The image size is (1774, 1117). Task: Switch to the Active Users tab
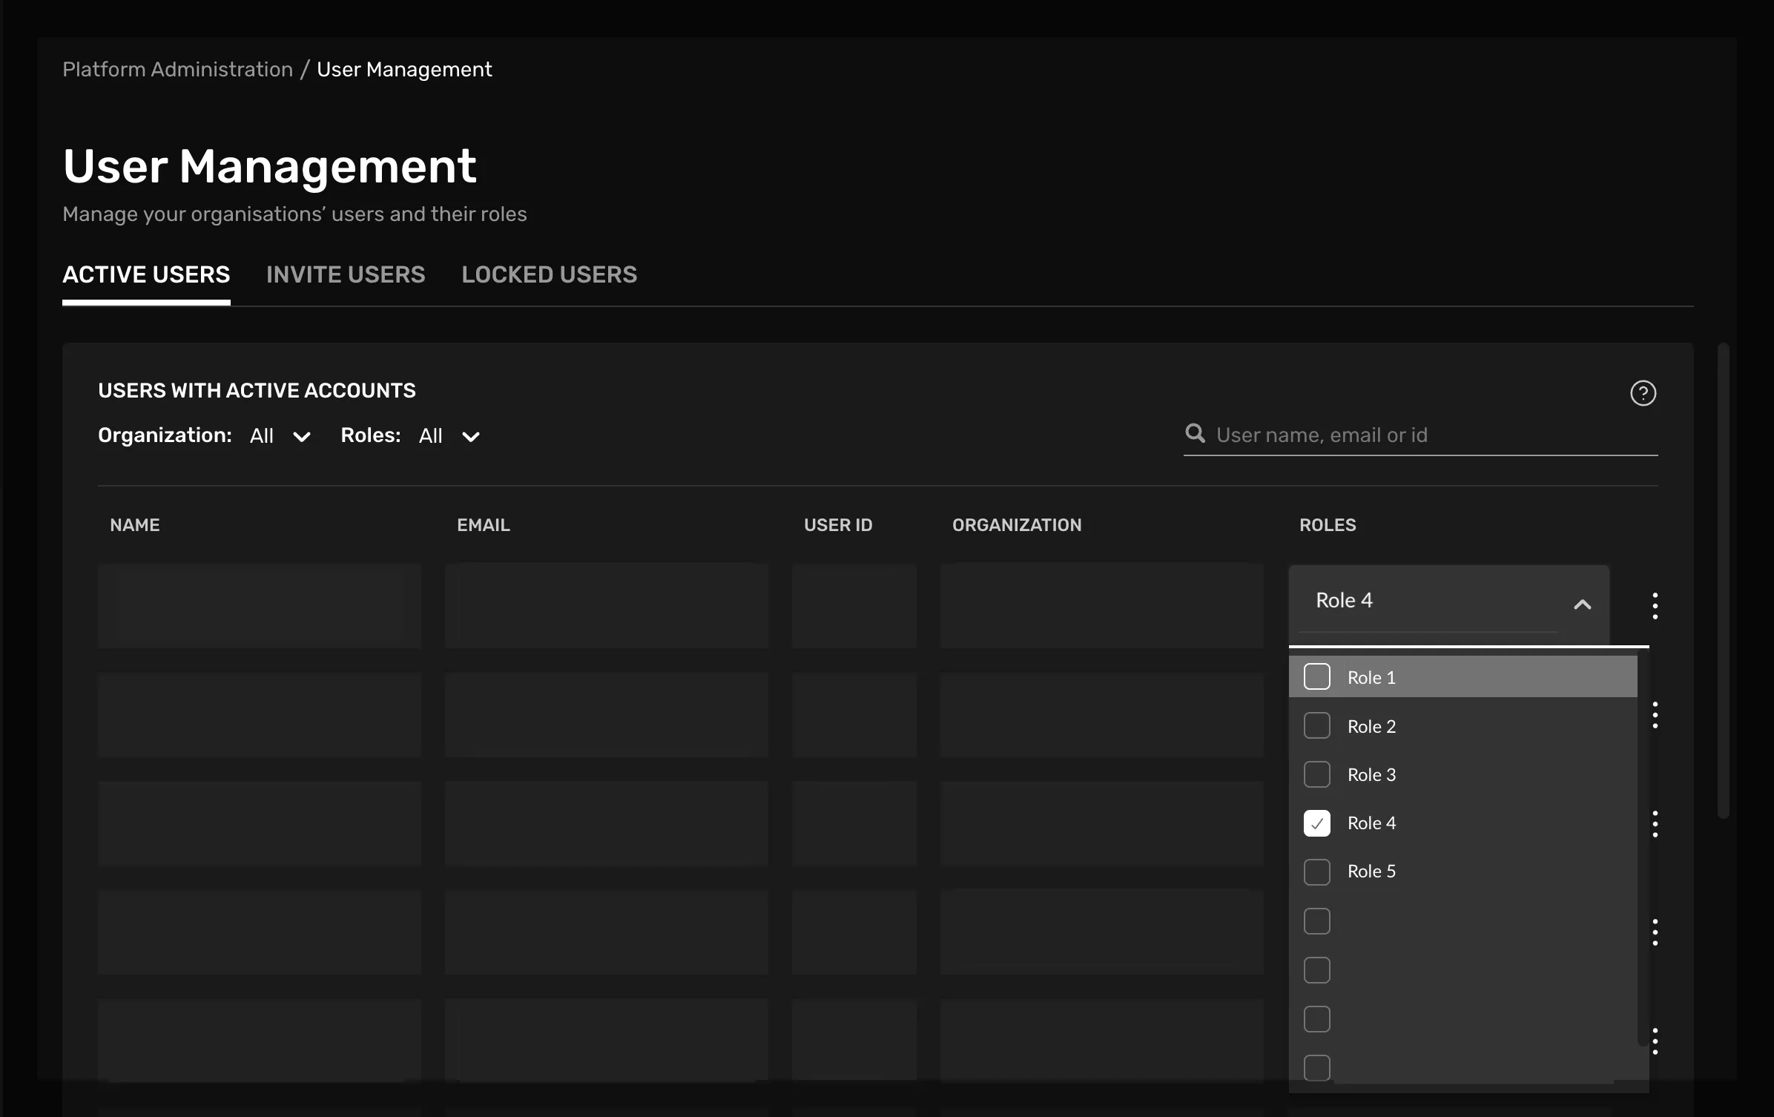tap(146, 275)
